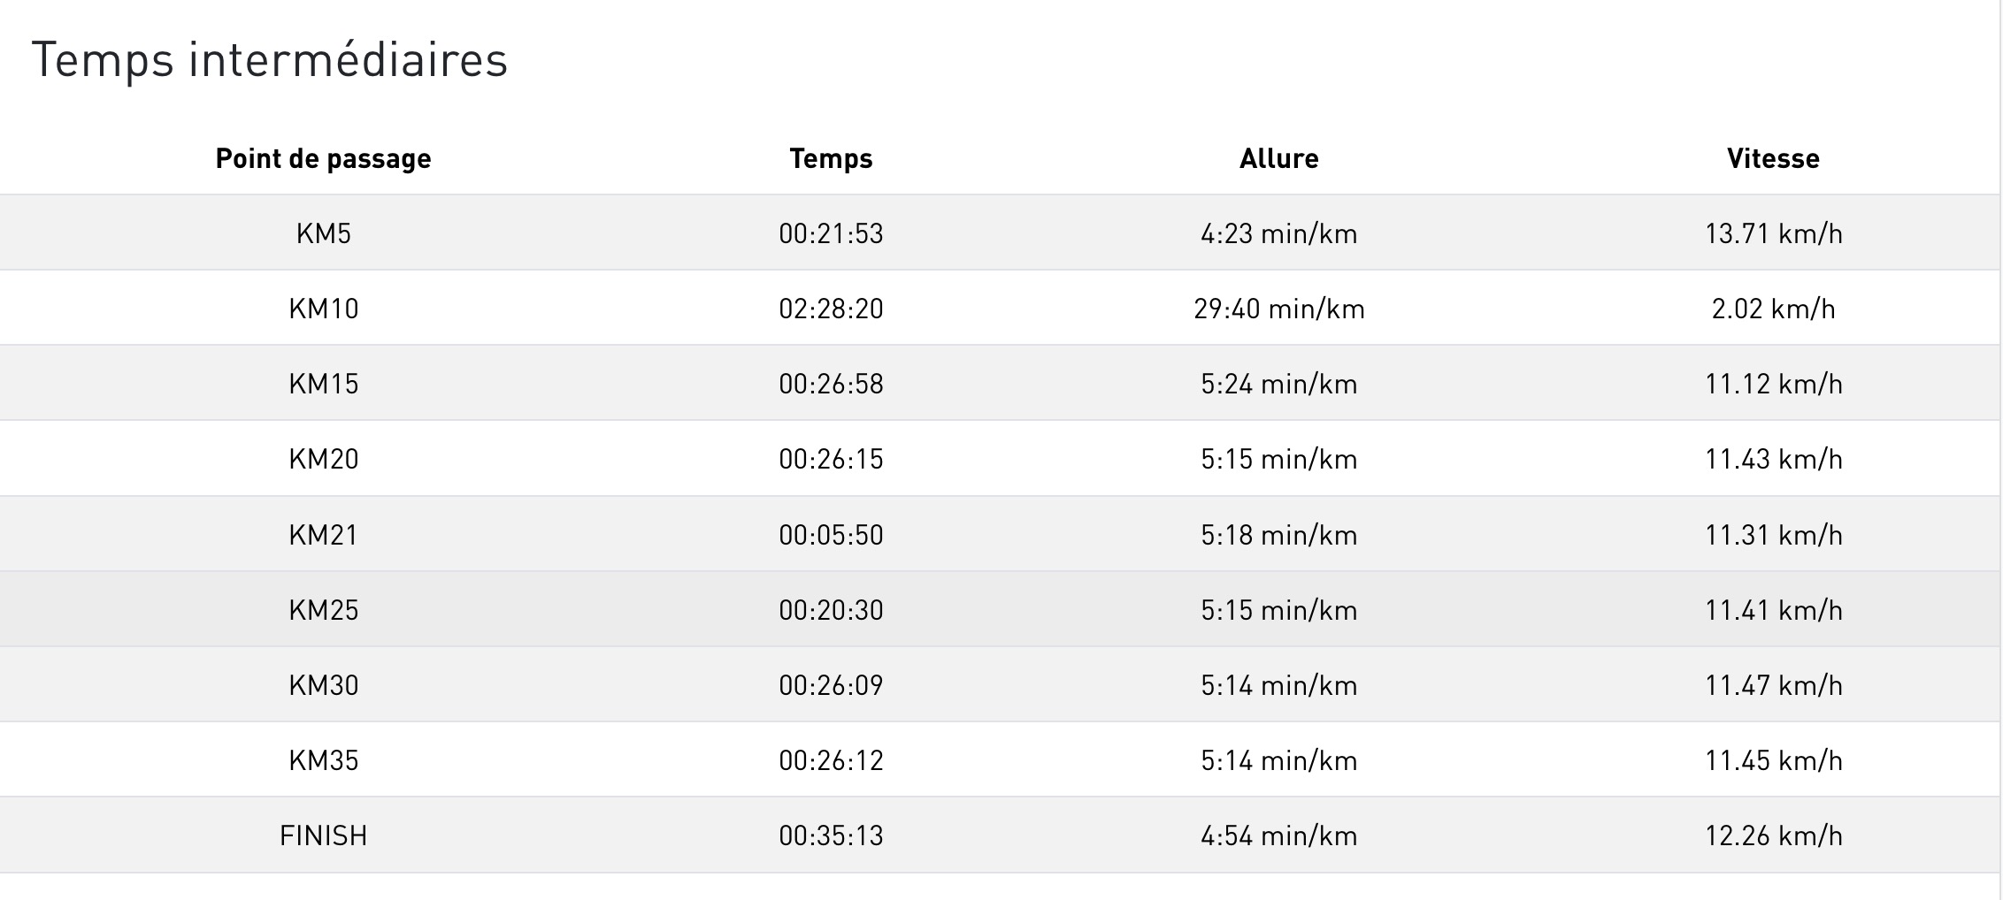
Task: Click the KM35 checkpoint cell
Action: click(x=323, y=760)
